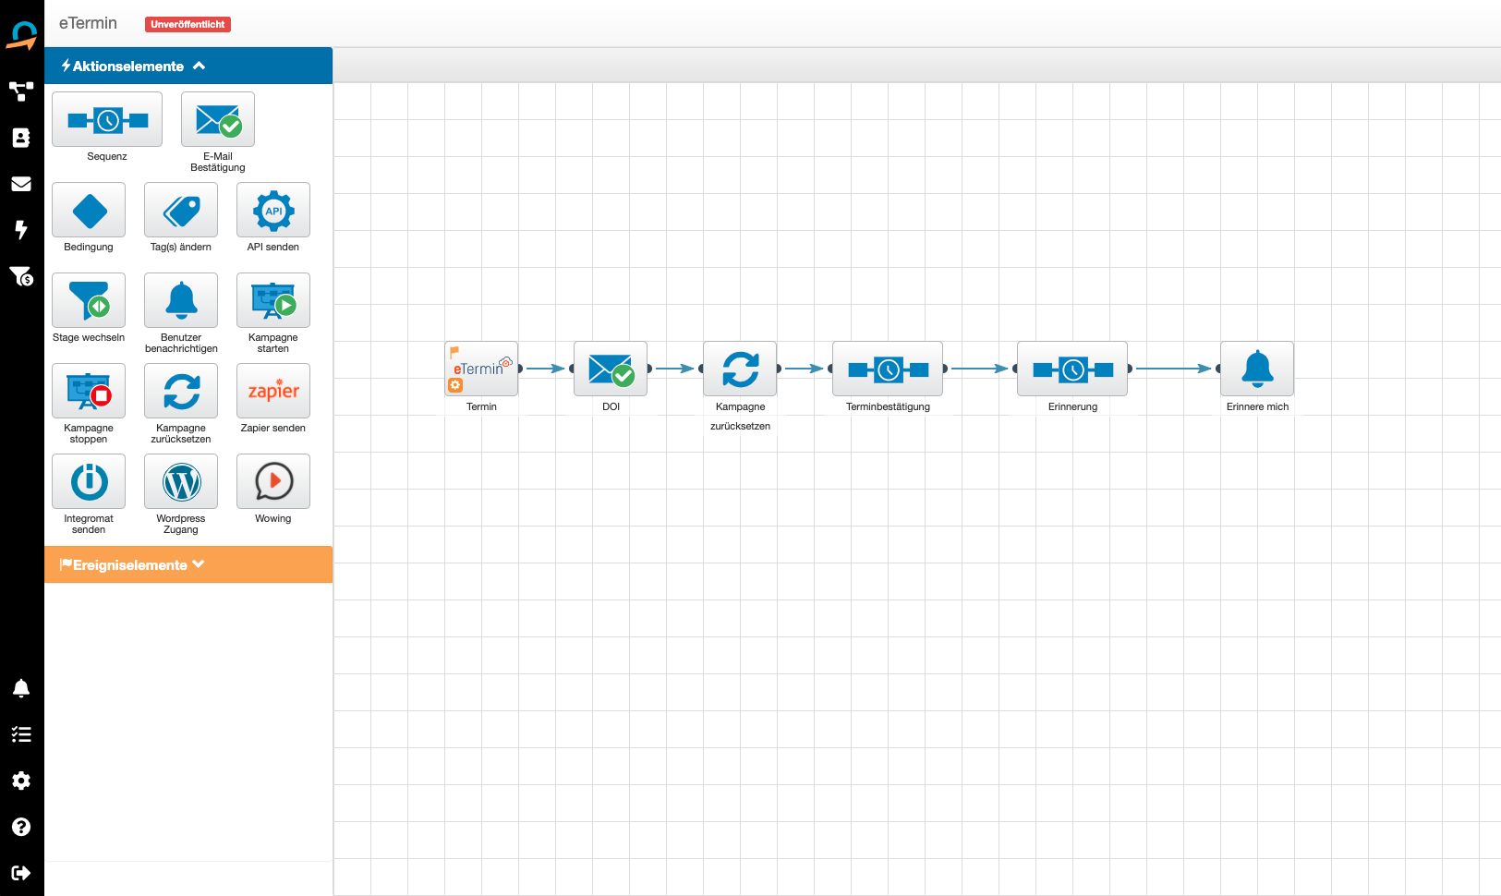Click the Integromat senden icon
Viewport: 1501px width, 896px height.
[x=89, y=482]
